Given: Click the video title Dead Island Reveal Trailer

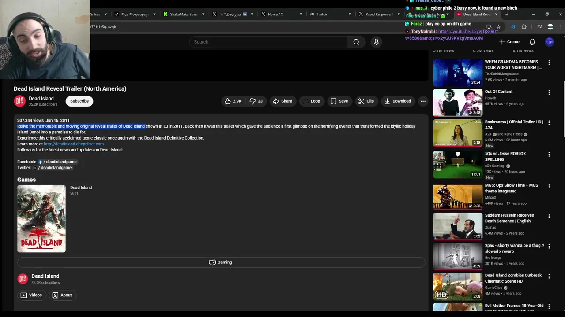Looking at the screenshot, I should coord(70,88).
